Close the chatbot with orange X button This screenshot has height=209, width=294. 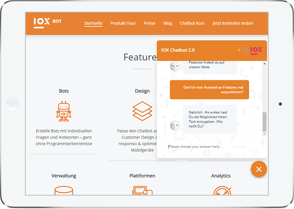click(259, 169)
